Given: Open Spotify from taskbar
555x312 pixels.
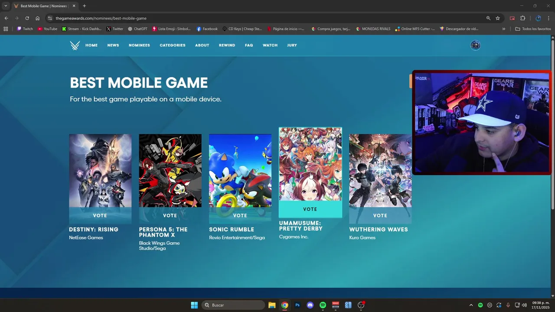Looking at the screenshot, I should [323, 305].
